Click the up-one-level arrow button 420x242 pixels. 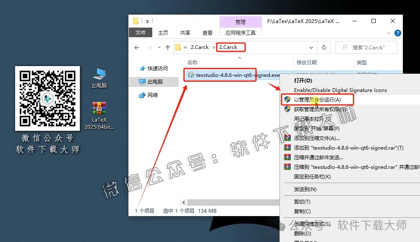click(167, 47)
